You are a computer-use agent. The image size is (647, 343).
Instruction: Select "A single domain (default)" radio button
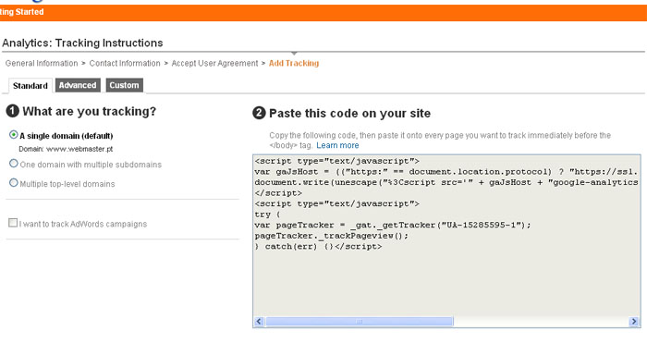click(14, 135)
